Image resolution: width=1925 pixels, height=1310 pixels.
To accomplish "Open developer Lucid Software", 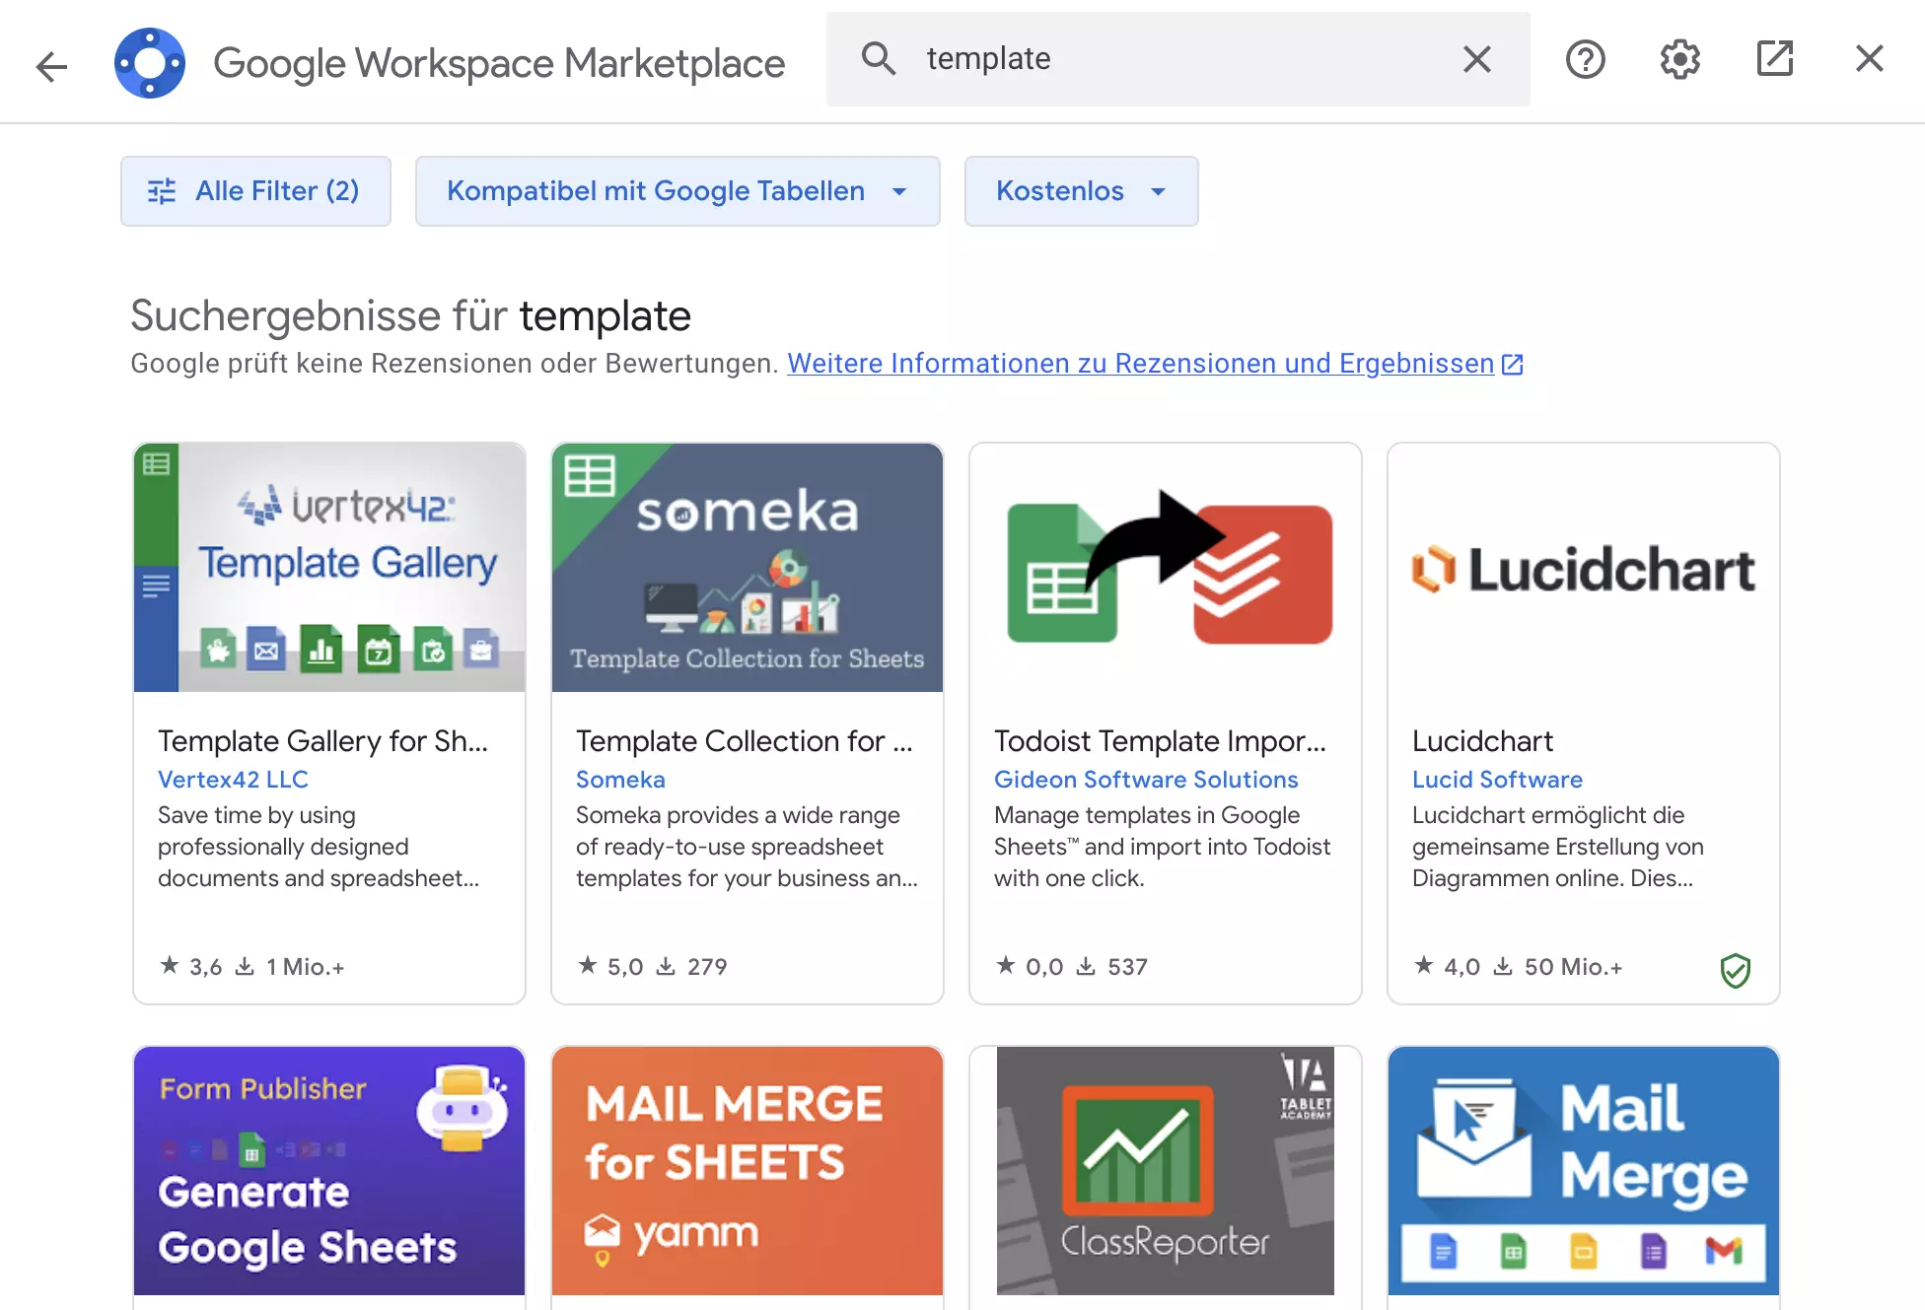I will (1497, 780).
